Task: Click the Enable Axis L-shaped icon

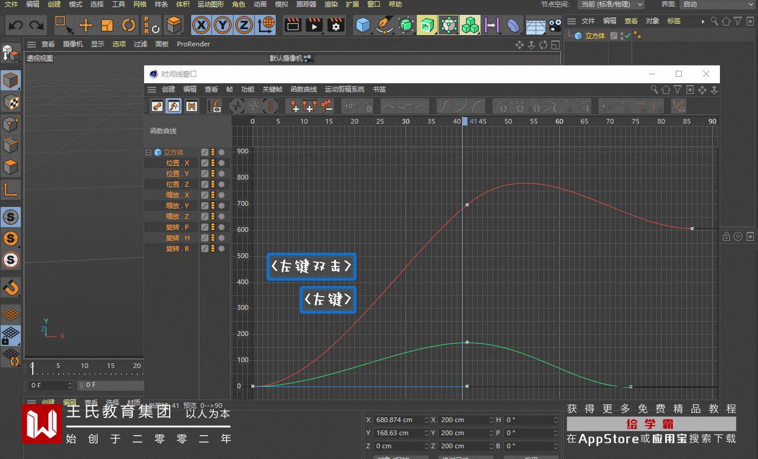Action: point(11,190)
